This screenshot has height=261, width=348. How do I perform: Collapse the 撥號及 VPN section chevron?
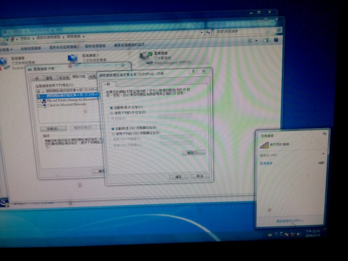click(x=323, y=154)
